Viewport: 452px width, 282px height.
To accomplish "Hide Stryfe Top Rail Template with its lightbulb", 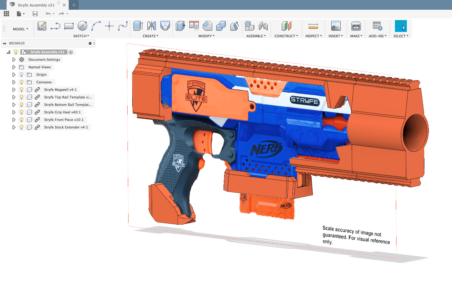I will tap(21, 97).
